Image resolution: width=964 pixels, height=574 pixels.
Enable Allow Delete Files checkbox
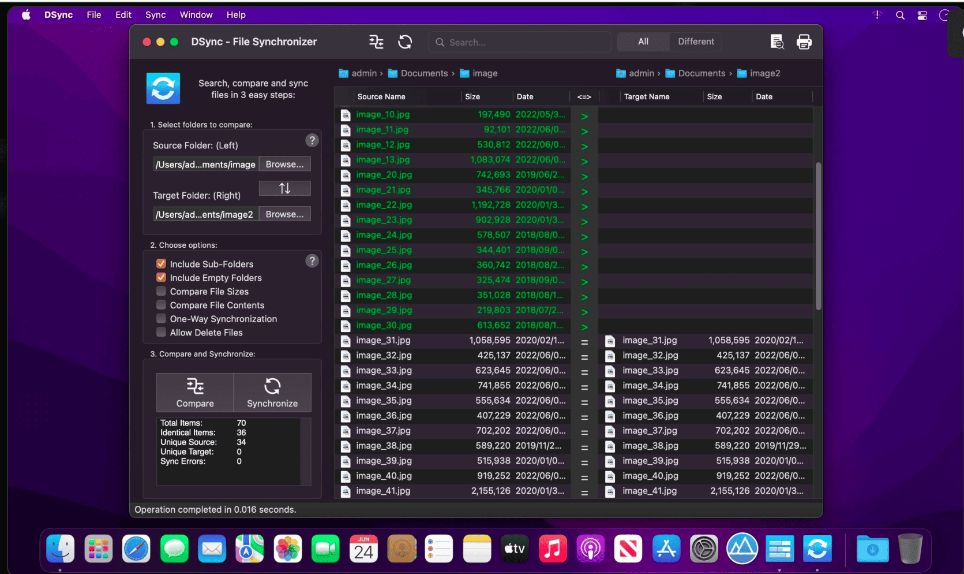click(162, 333)
